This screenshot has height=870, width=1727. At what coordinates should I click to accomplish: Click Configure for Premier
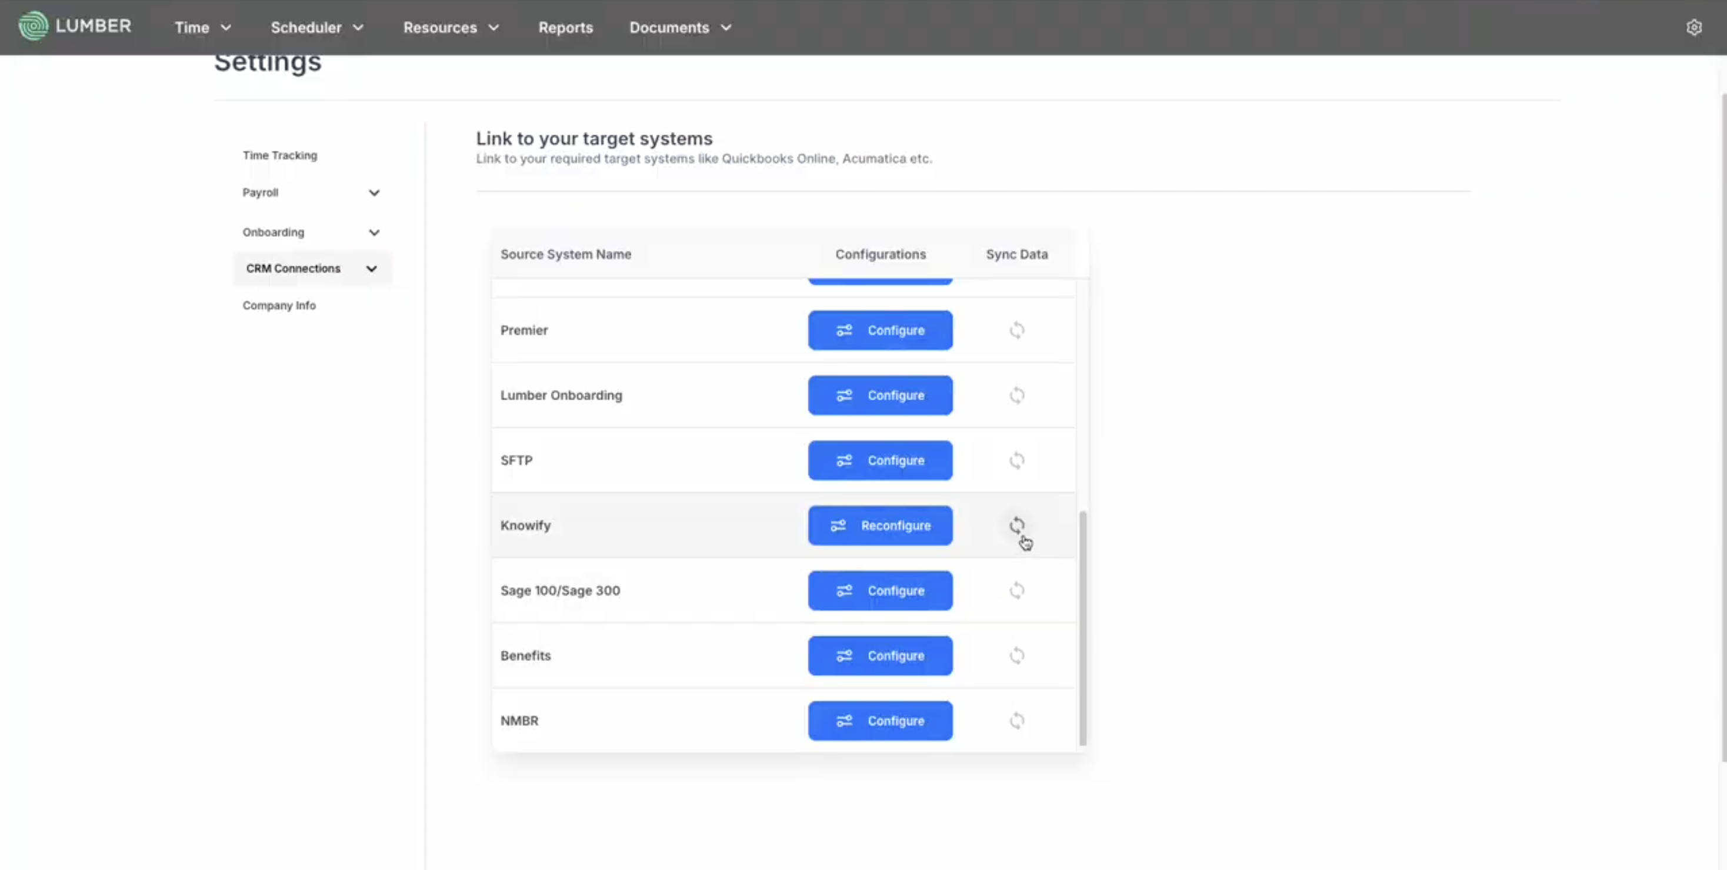879,330
